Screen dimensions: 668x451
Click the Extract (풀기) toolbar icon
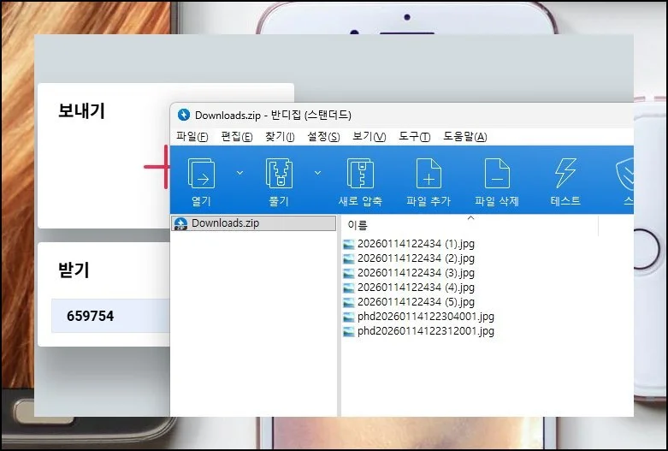pyautogui.click(x=279, y=175)
